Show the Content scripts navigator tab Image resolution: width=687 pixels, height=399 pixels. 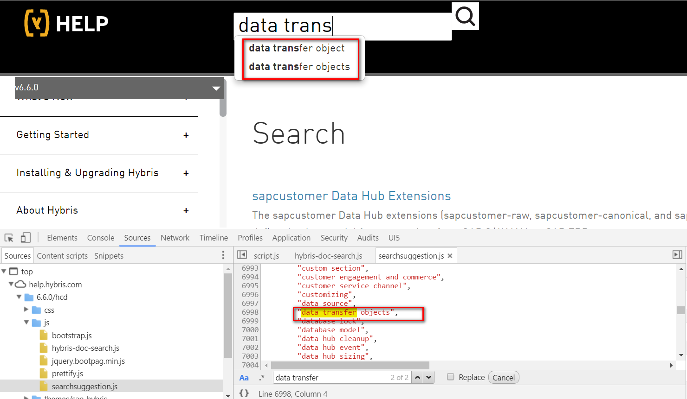62,256
